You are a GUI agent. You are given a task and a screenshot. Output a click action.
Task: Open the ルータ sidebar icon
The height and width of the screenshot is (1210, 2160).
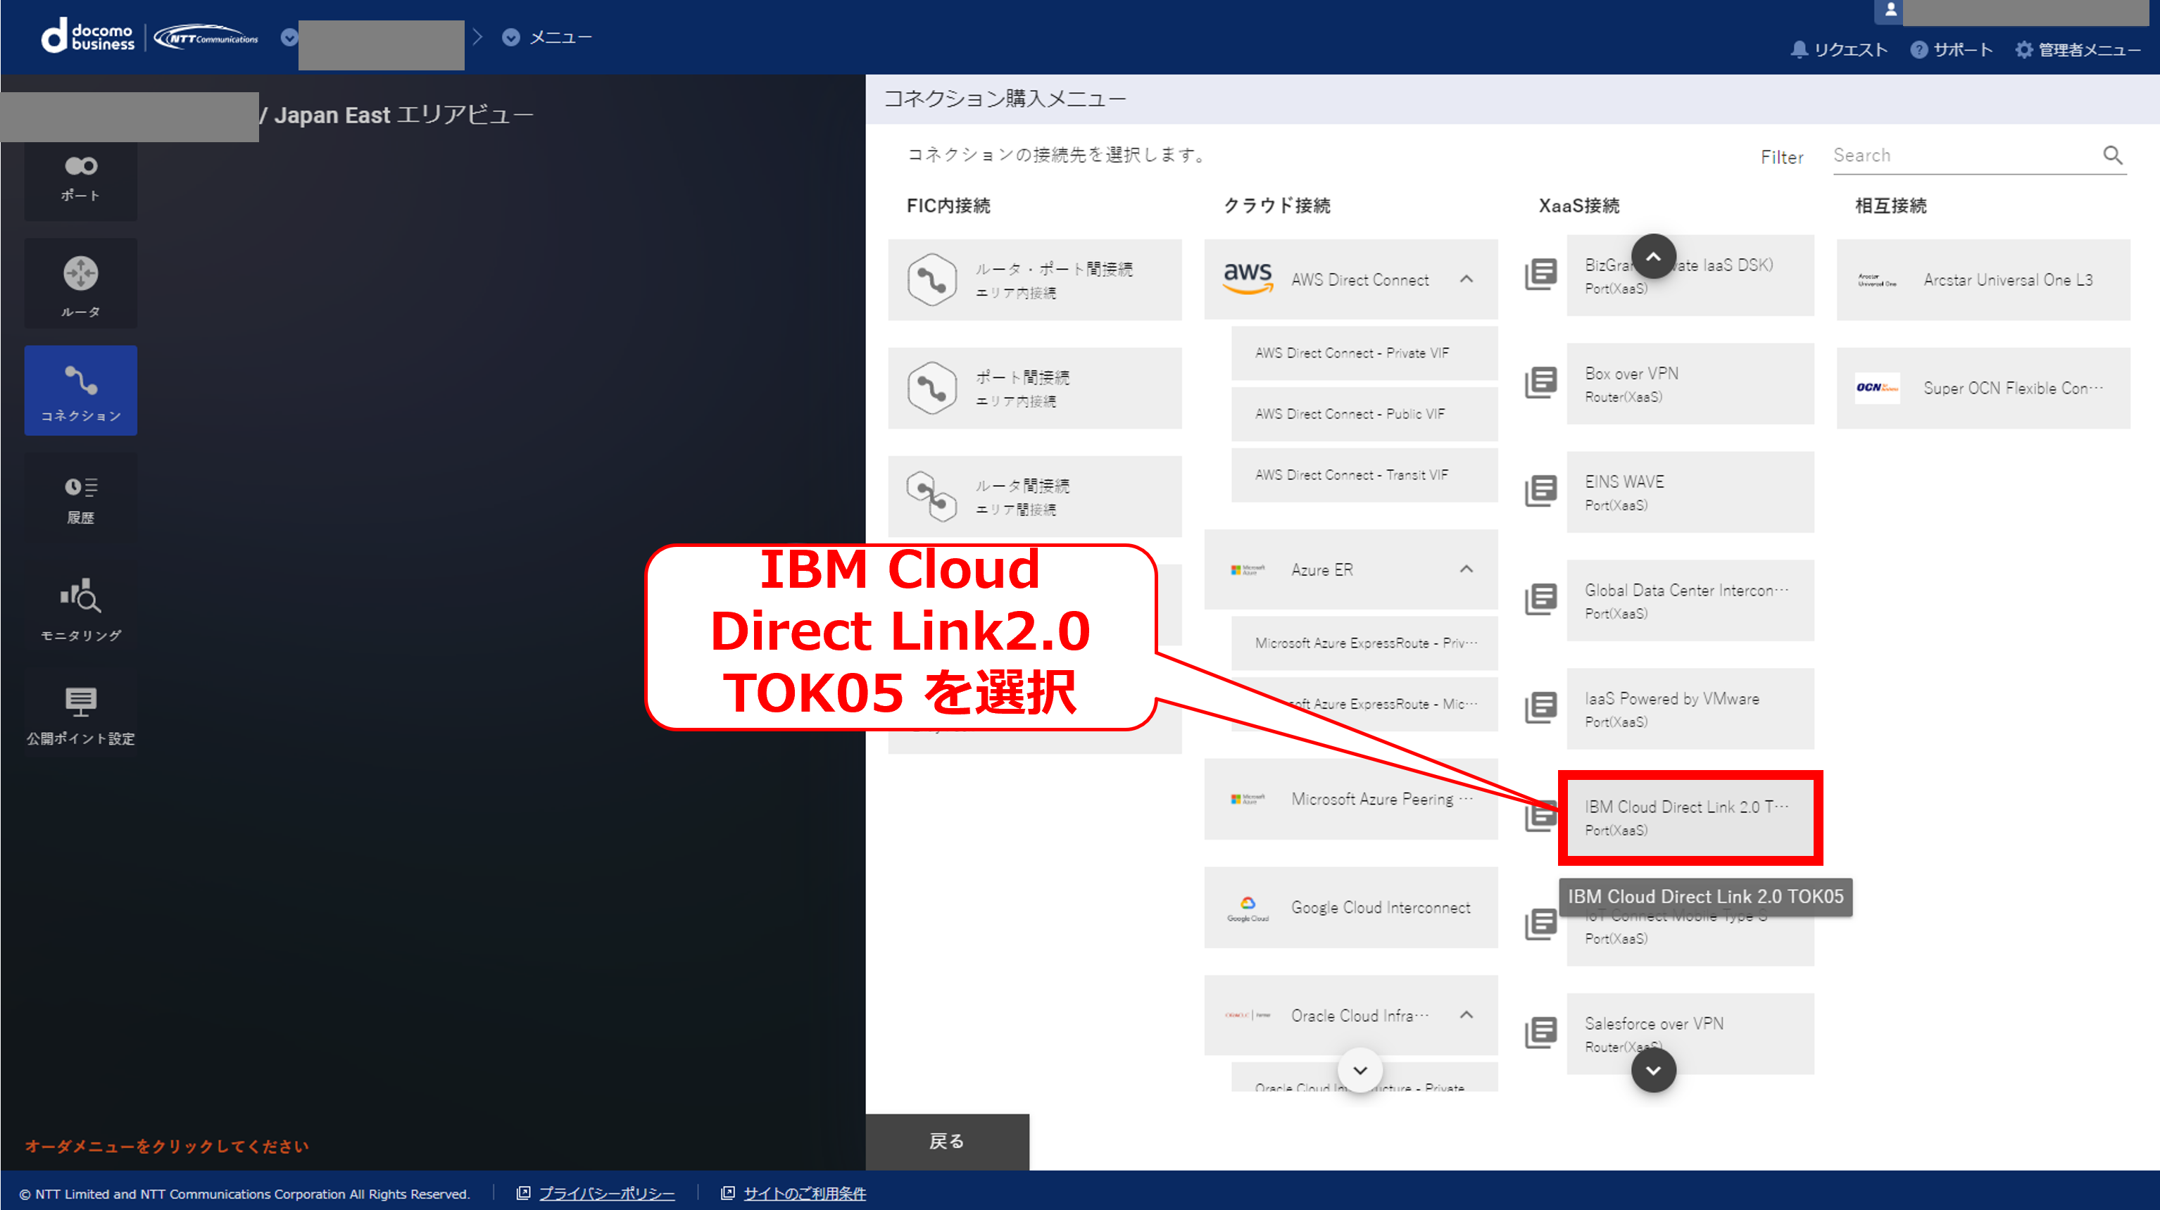coord(80,284)
